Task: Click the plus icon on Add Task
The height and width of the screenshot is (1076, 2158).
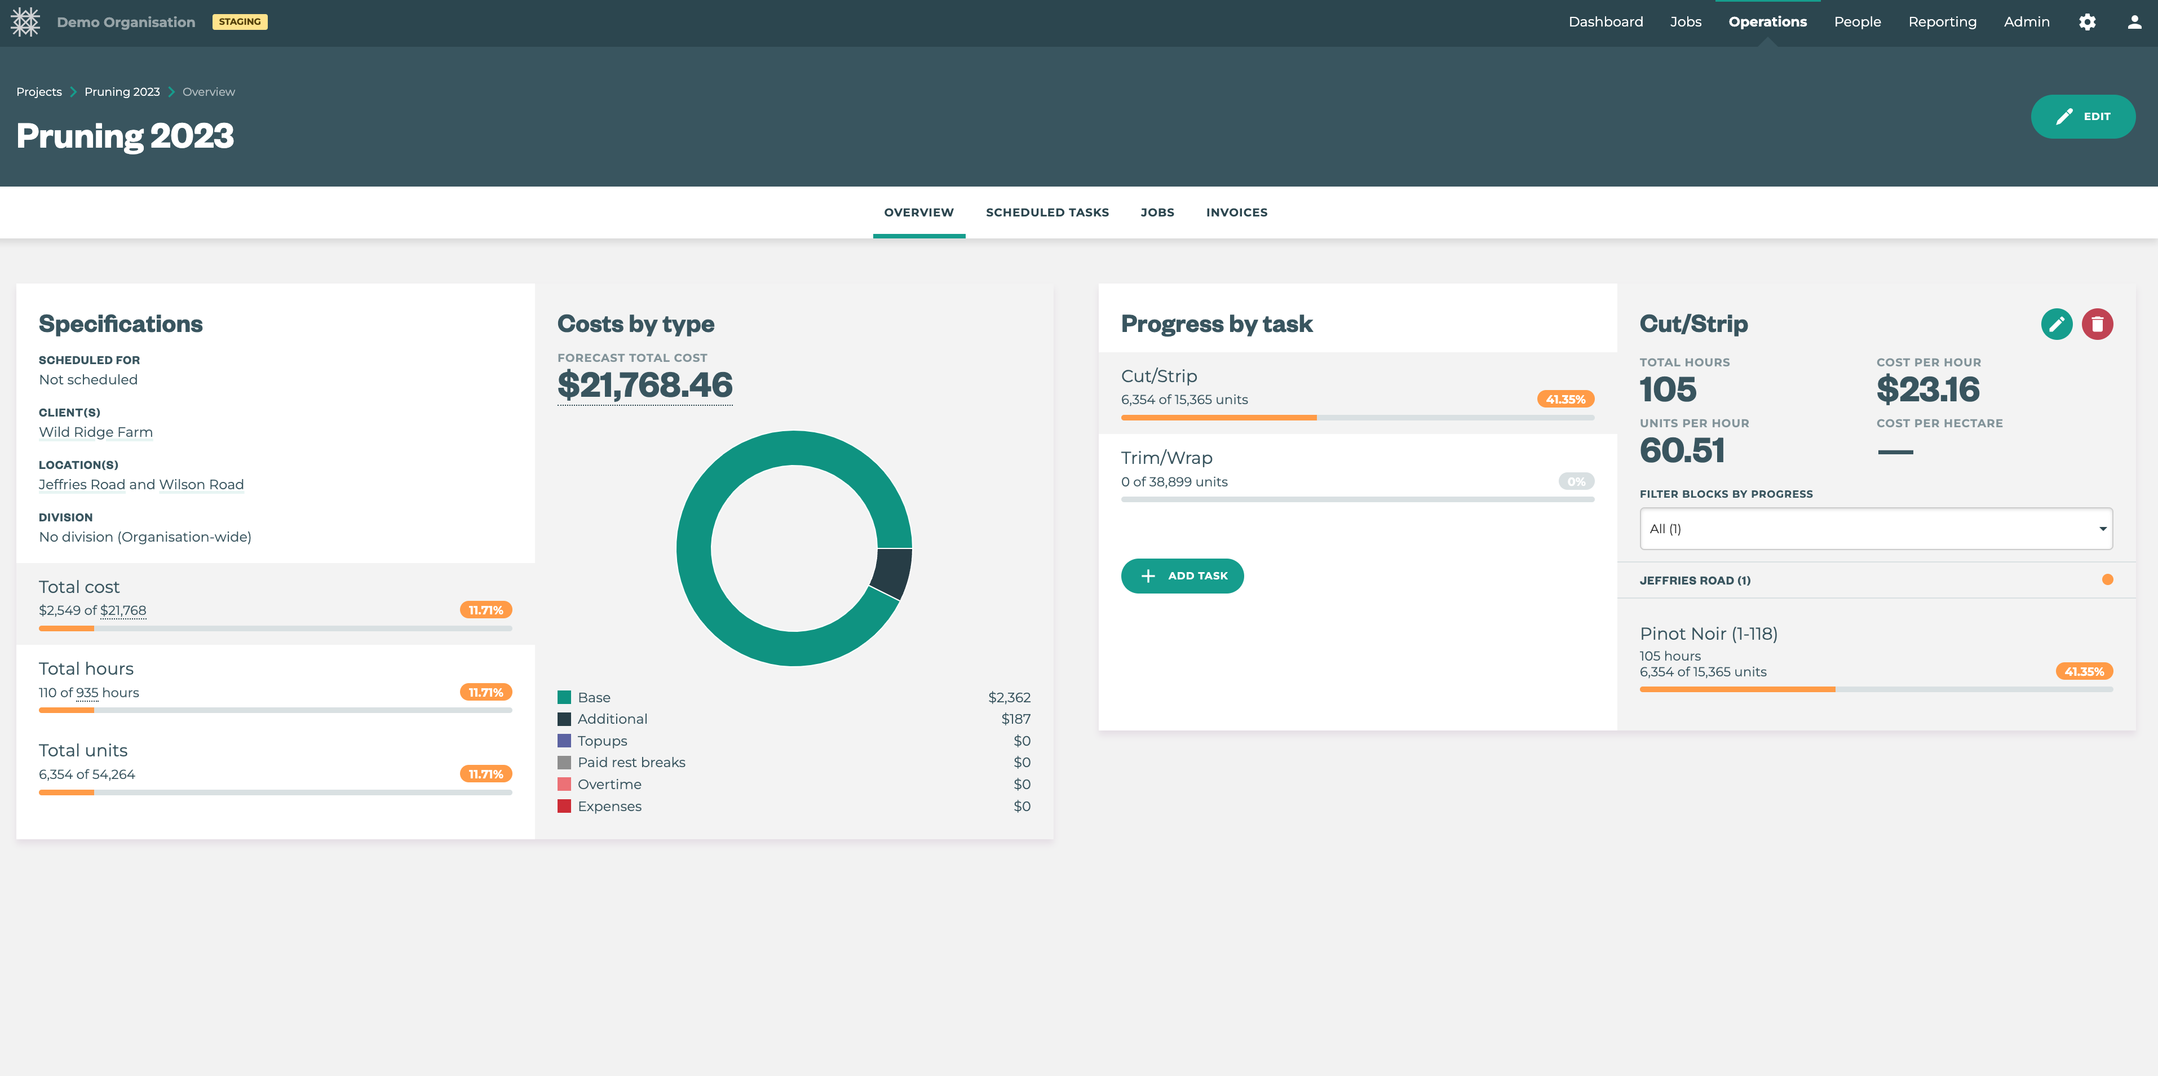Action: pos(1148,576)
